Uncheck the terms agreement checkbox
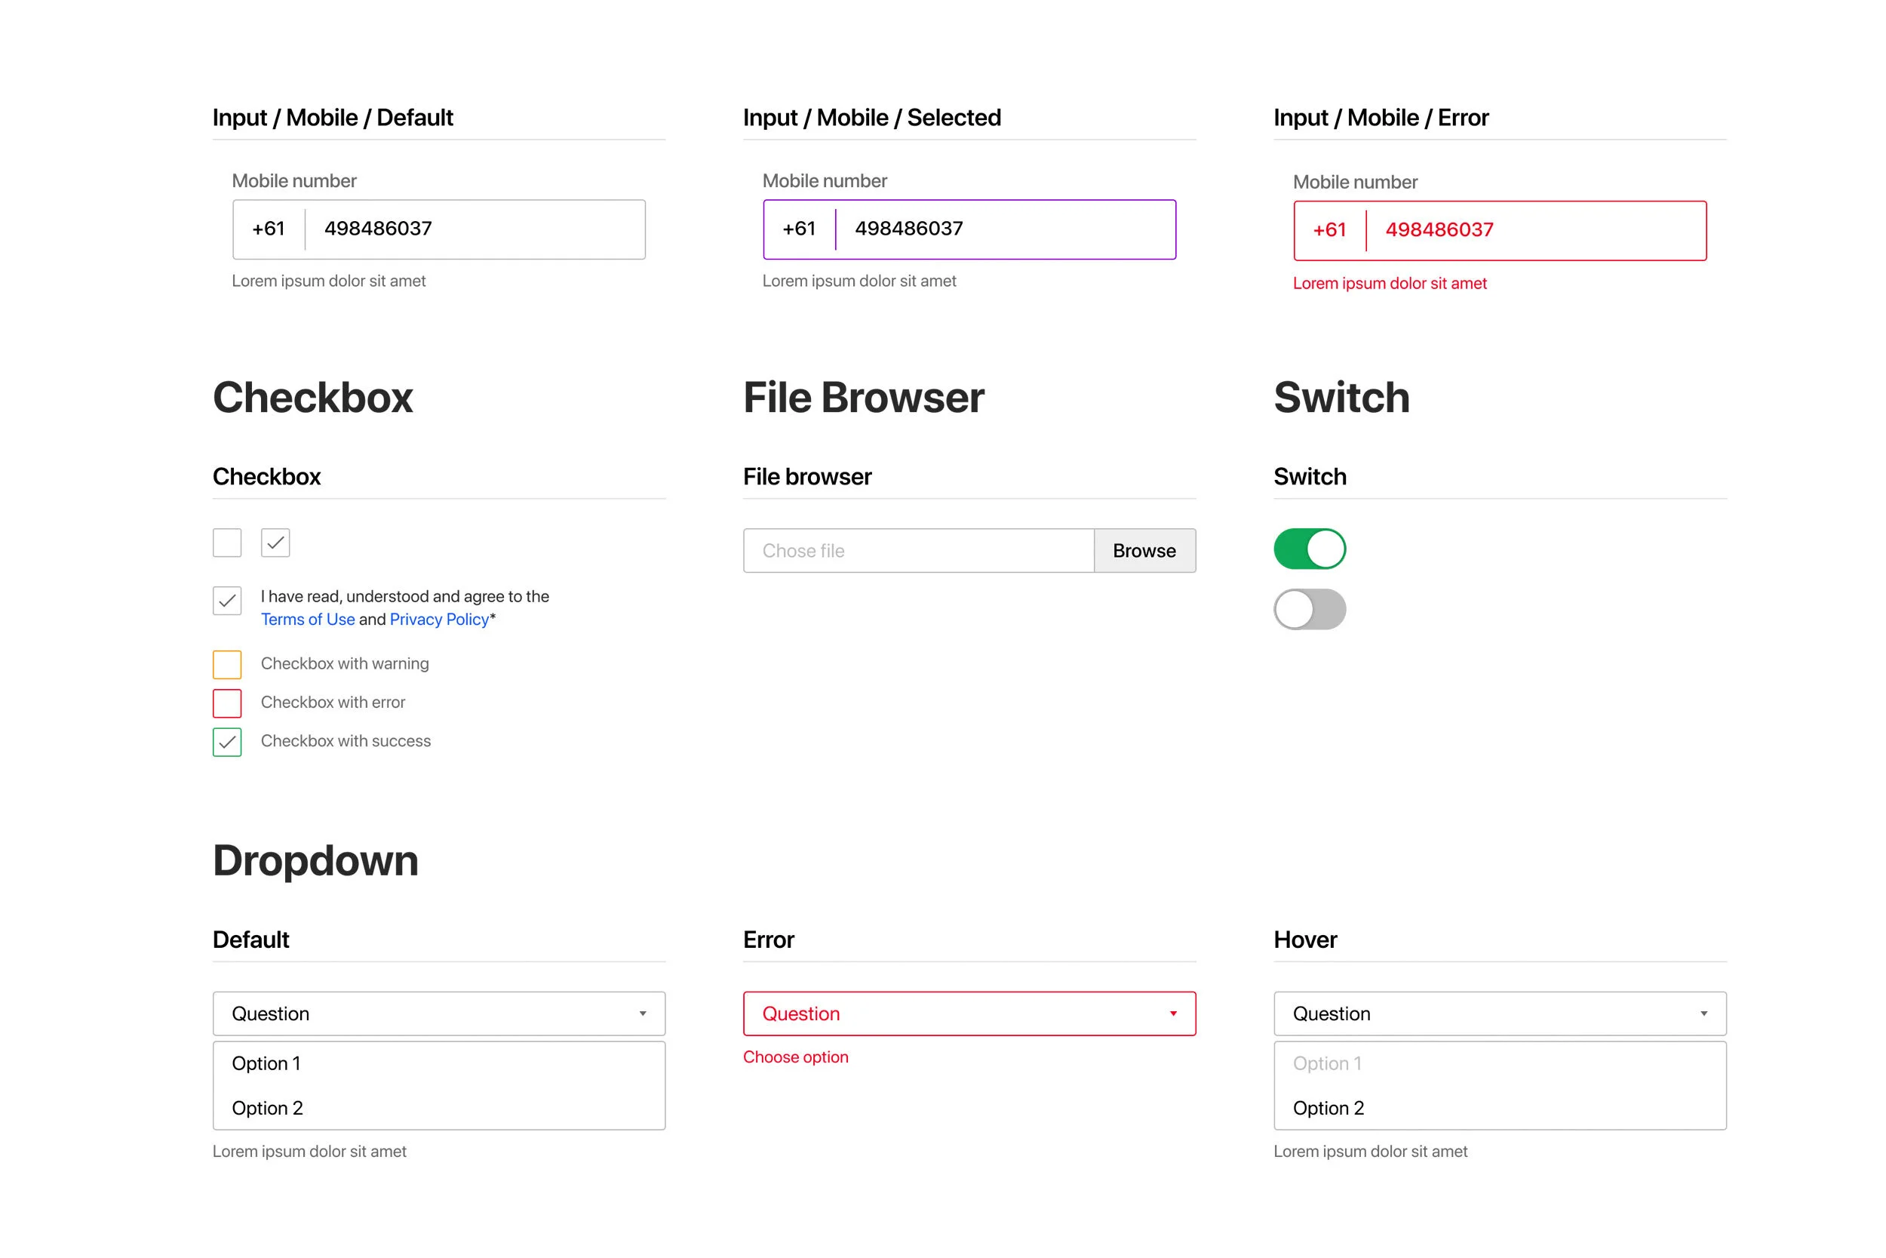Viewport: 1886px width, 1258px height. point(227,601)
